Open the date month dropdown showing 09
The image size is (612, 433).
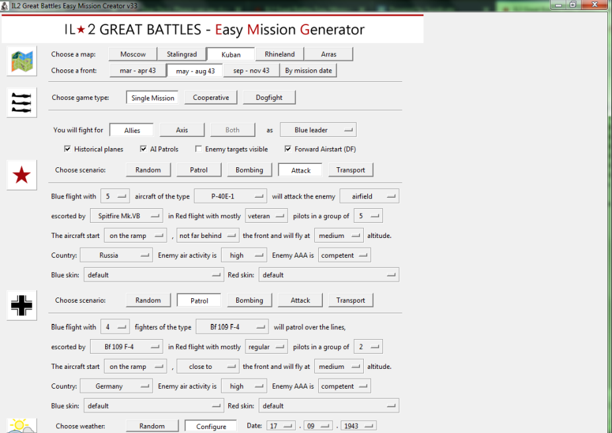pos(318,426)
